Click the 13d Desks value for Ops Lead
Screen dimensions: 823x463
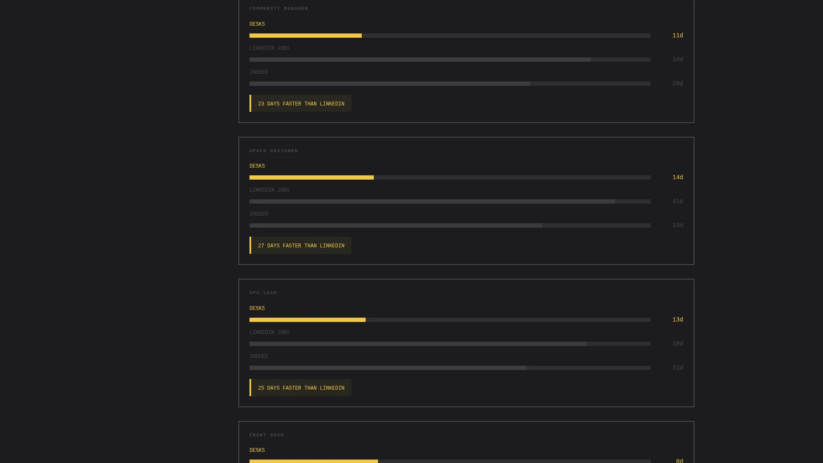point(678,320)
